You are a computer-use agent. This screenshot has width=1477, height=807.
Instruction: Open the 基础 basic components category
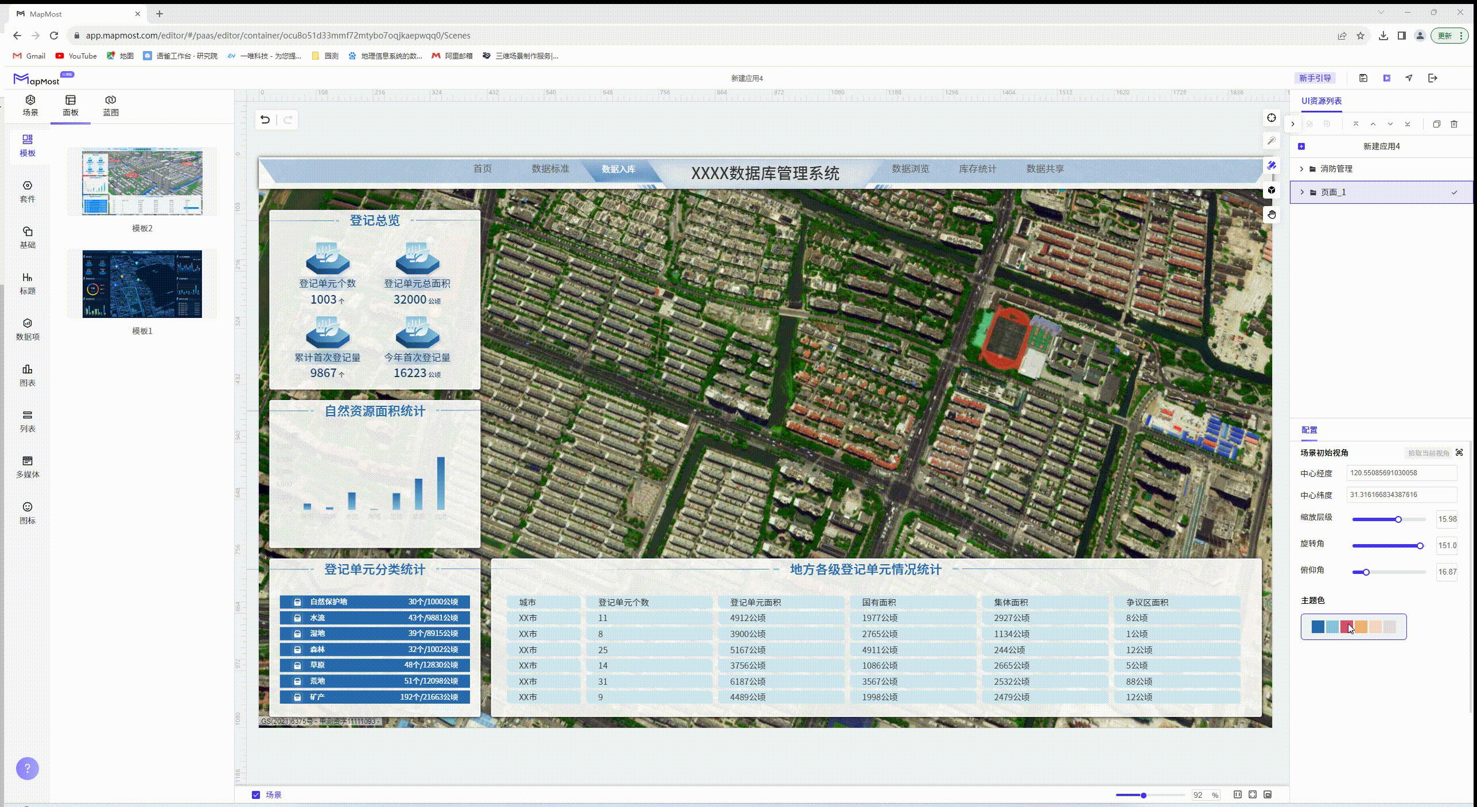point(28,238)
